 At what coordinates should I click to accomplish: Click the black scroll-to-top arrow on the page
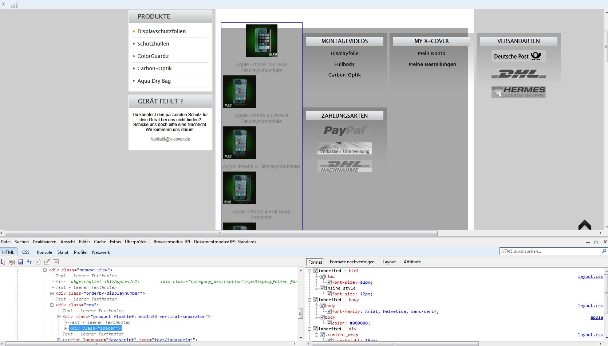coord(585,224)
